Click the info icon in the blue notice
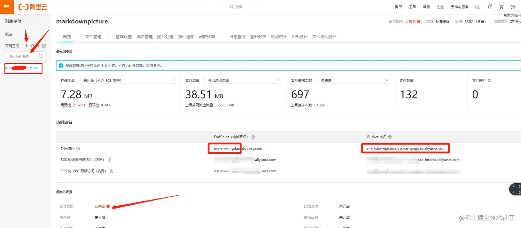Screen dimensions: 521x228 coord(61,65)
